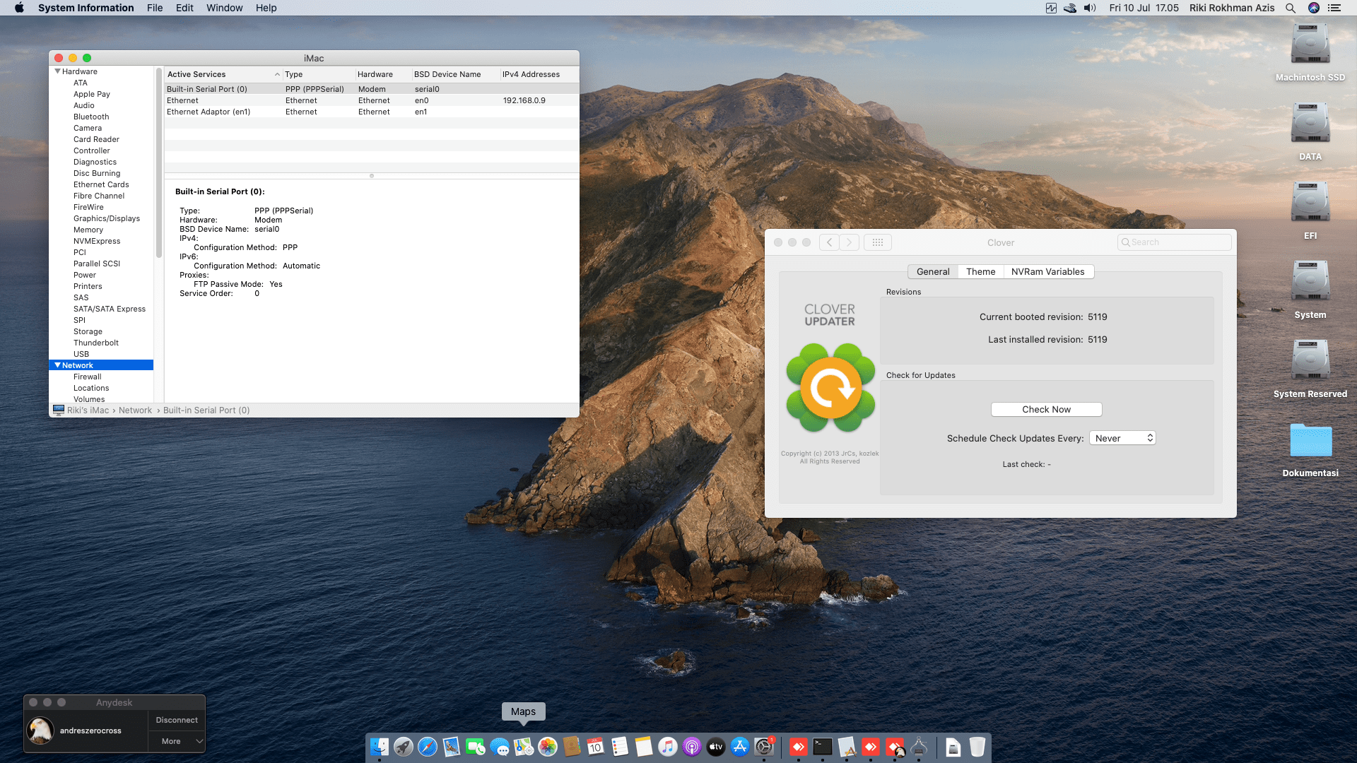Expand the AnyDesk More dropdown

click(x=177, y=741)
